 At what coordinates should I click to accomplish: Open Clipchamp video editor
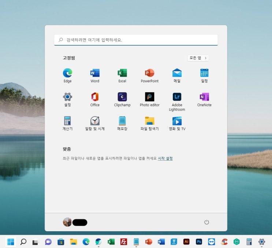122,99
